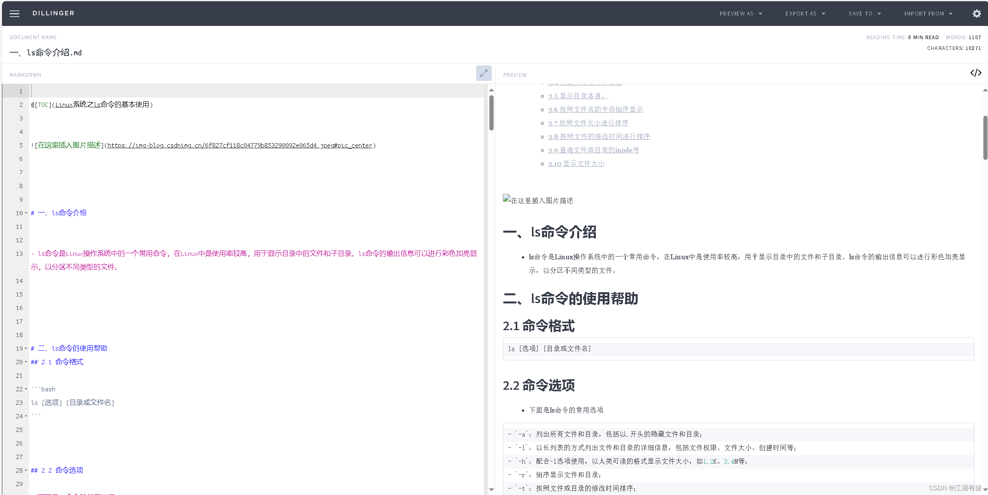Open the Export As dropdown
The width and height of the screenshot is (988, 495).
pos(805,14)
